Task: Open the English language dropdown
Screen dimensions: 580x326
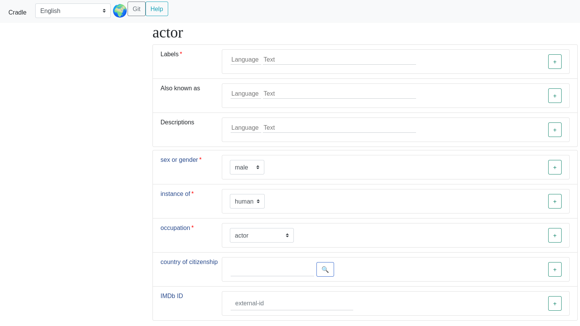Action: (73, 11)
